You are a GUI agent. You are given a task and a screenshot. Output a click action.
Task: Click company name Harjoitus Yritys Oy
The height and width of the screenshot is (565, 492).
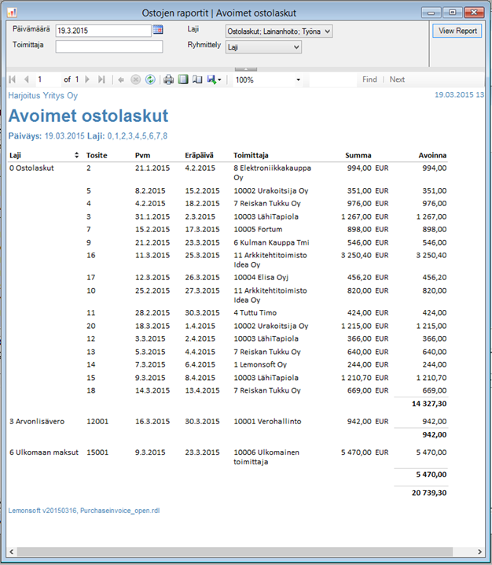click(42, 95)
